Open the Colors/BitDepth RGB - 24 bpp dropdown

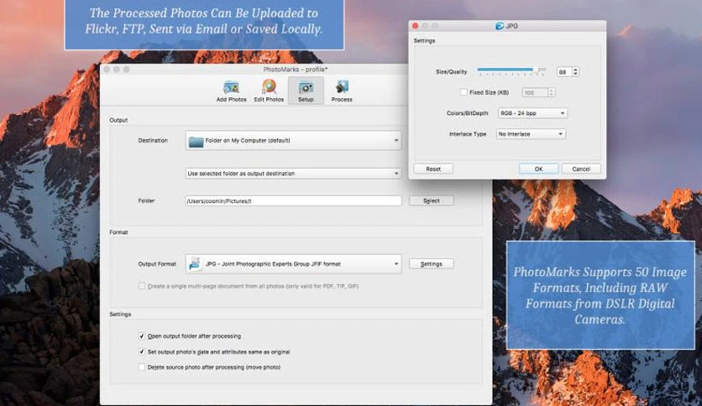(532, 113)
